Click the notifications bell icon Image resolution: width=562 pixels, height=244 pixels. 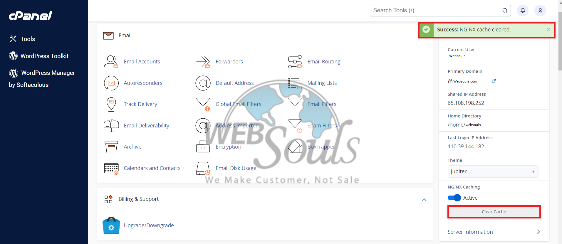point(523,11)
